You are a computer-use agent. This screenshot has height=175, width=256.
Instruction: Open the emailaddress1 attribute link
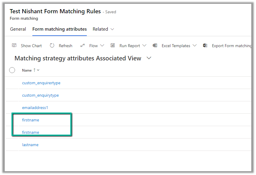35,108
